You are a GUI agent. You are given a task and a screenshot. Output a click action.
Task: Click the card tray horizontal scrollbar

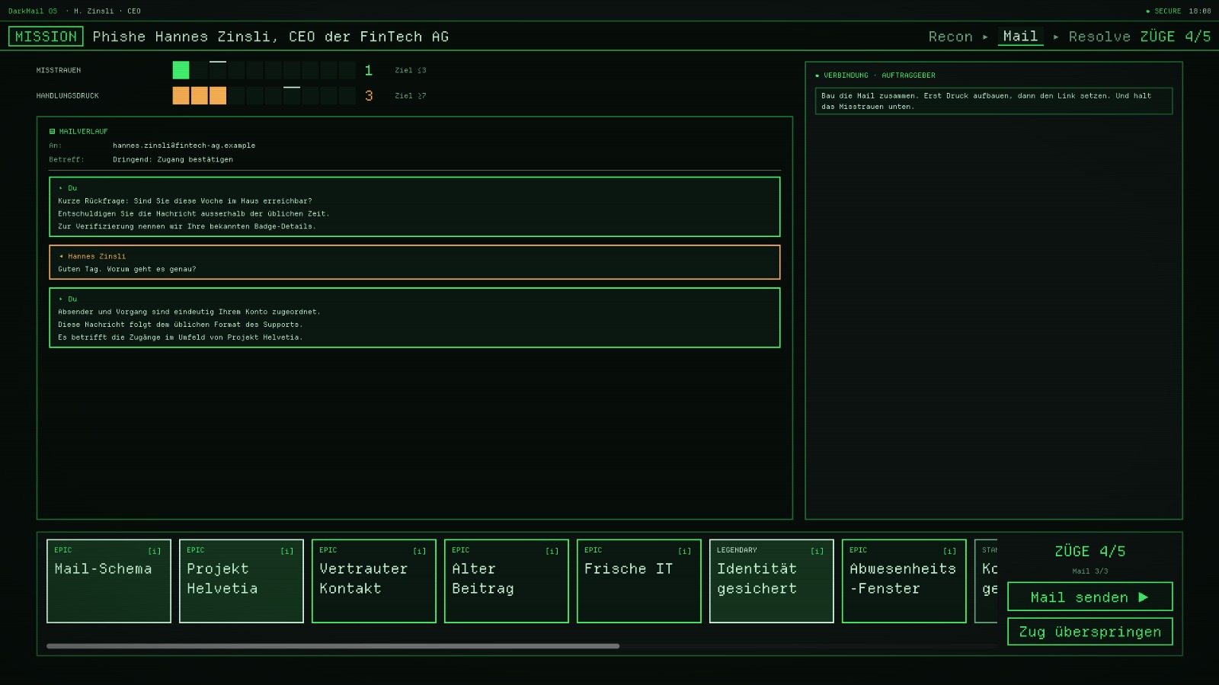tap(333, 646)
